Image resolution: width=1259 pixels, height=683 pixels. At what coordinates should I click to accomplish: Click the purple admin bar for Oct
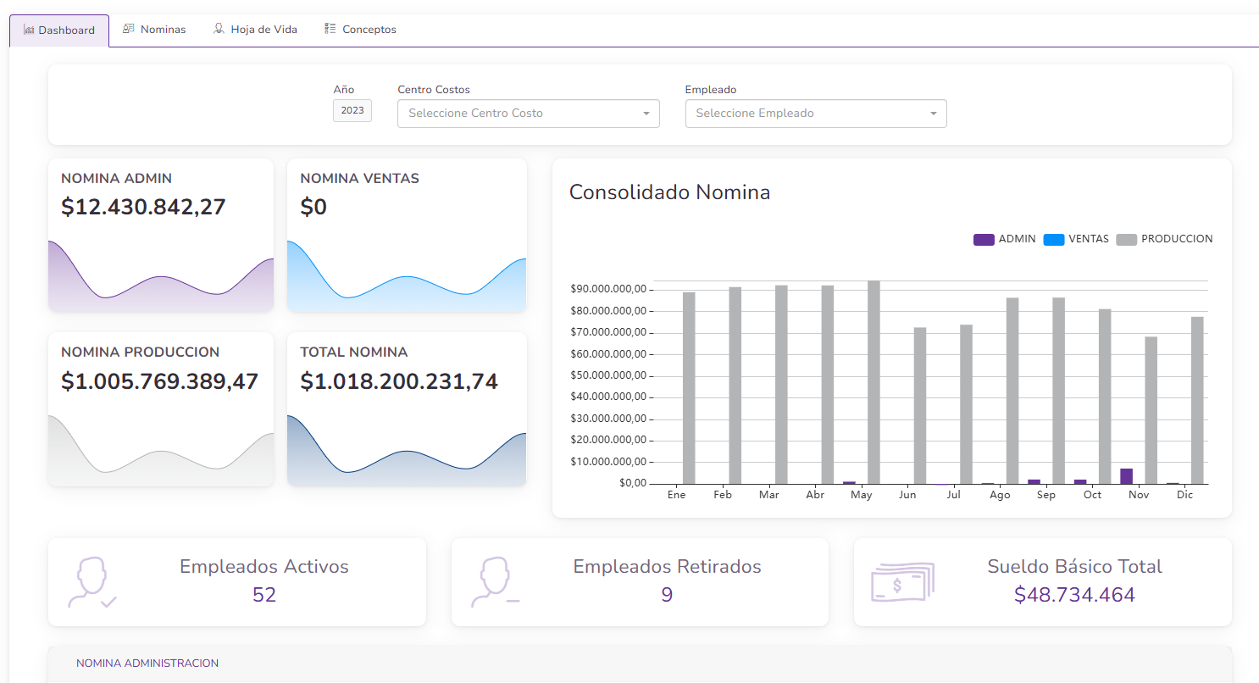1080,481
